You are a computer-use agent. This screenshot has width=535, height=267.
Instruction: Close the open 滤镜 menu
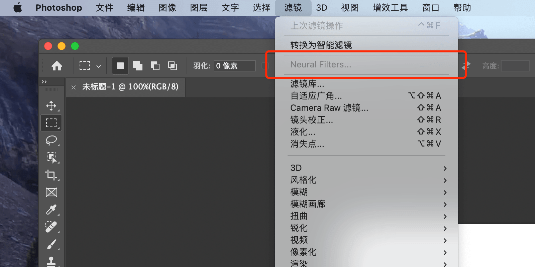click(293, 8)
